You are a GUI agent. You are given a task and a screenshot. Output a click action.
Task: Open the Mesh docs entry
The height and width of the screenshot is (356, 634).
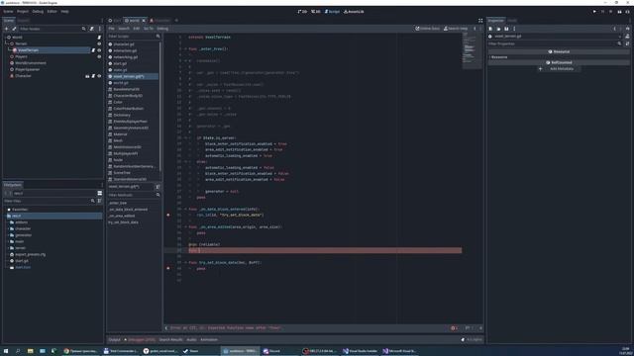[118, 140]
